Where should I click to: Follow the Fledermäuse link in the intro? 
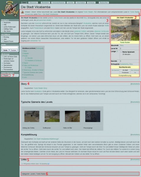click(39, 28)
